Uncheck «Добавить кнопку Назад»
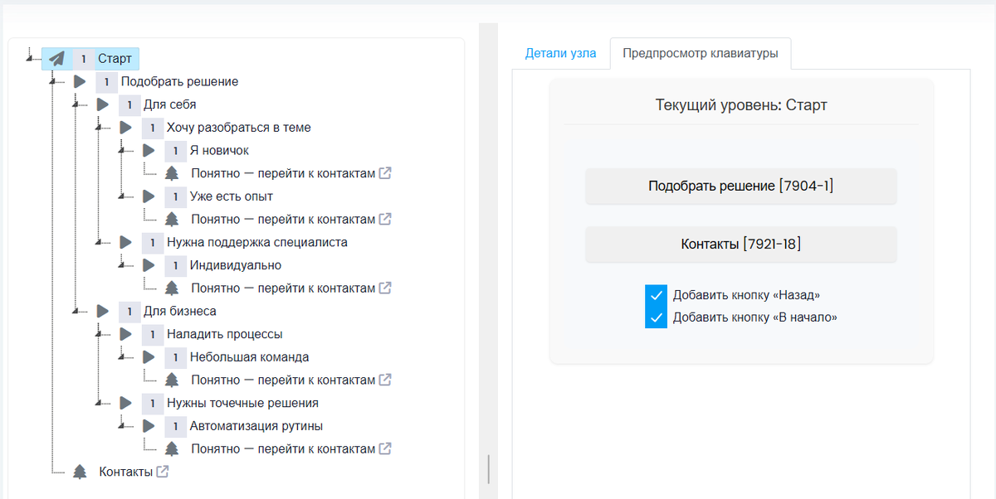Viewport: 996px width, 499px height. [656, 294]
